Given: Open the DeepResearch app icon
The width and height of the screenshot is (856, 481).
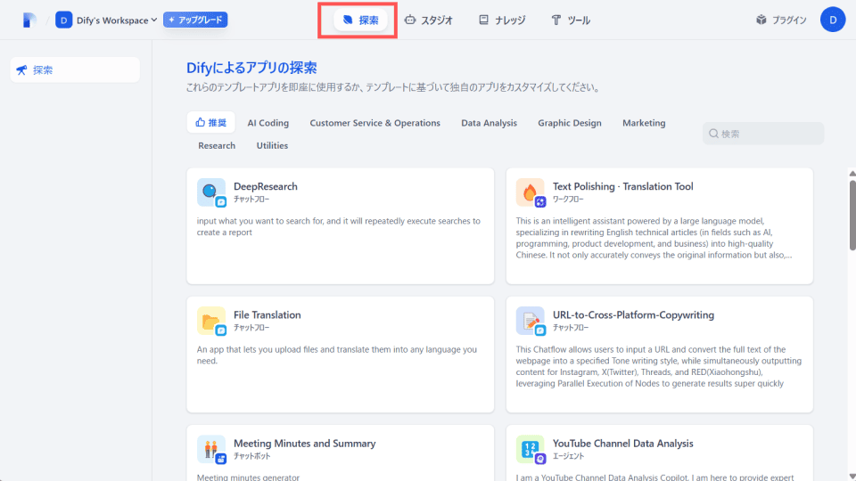Looking at the screenshot, I should click(x=211, y=192).
